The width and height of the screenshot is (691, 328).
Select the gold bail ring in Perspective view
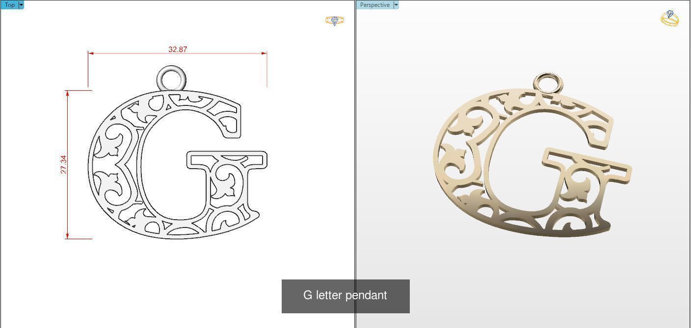click(547, 82)
